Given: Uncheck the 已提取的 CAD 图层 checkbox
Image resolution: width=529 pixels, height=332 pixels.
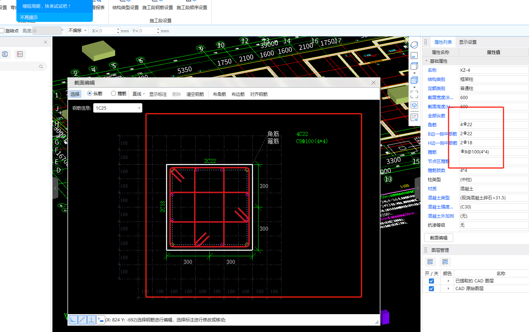Looking at the screenshot, I should pyautogui.click(x=431, y=281).
